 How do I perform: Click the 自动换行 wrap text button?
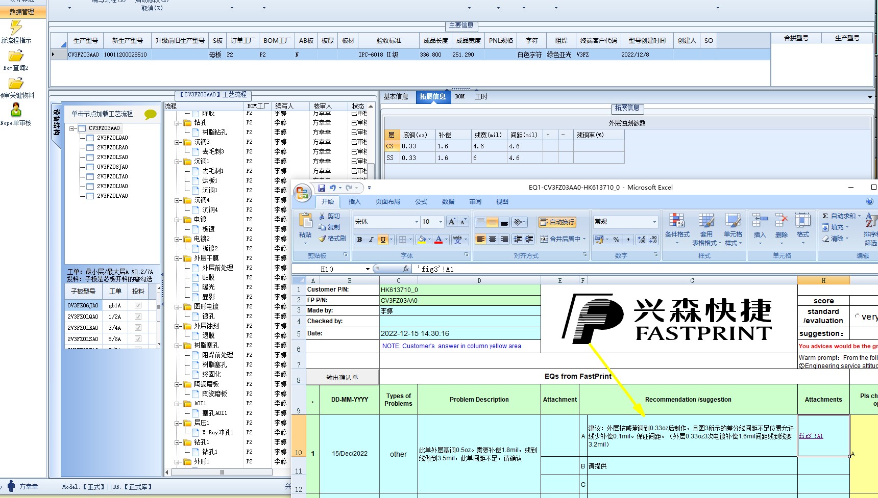point(557,222)
